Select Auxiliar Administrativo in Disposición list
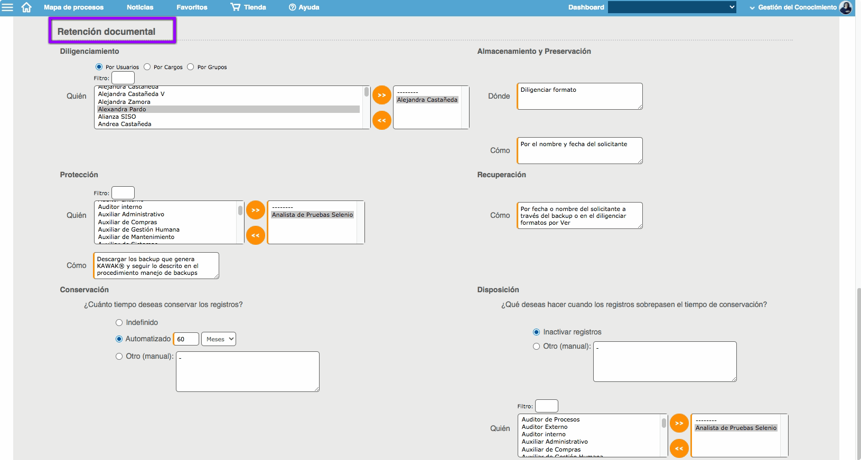Screen dimensions: 861x460 [589, 442]
